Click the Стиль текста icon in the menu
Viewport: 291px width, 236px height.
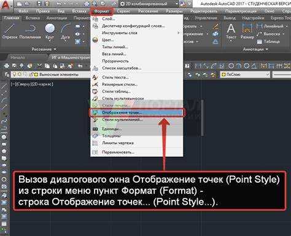click(x=95, y=77)
